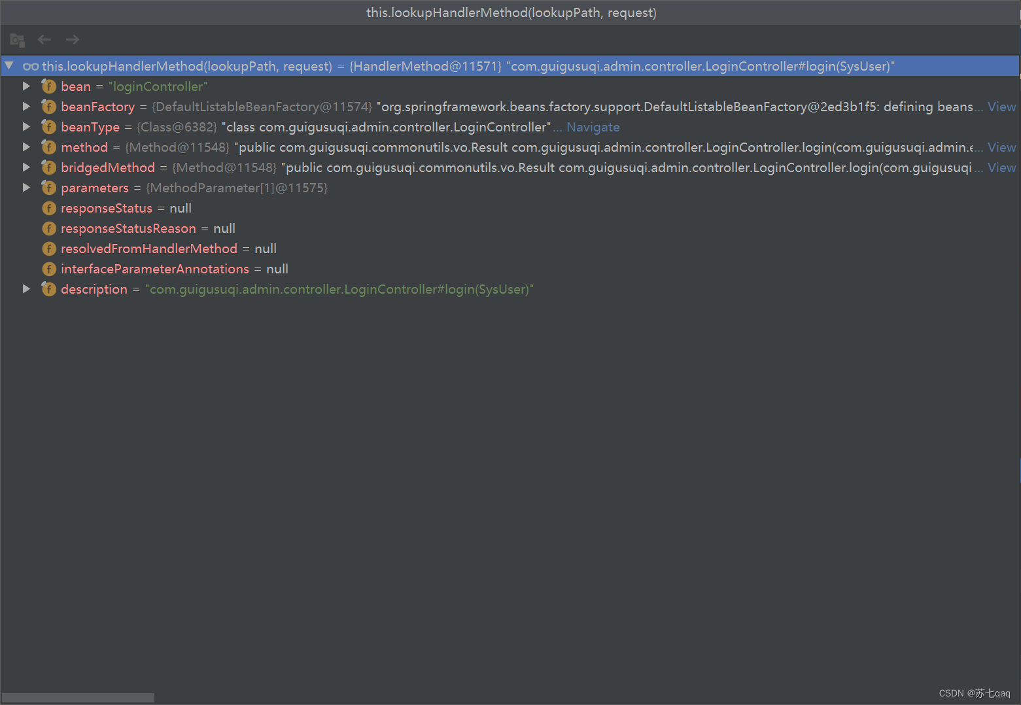Expand the bridgedMethod tree node

(x=26, y=167)
